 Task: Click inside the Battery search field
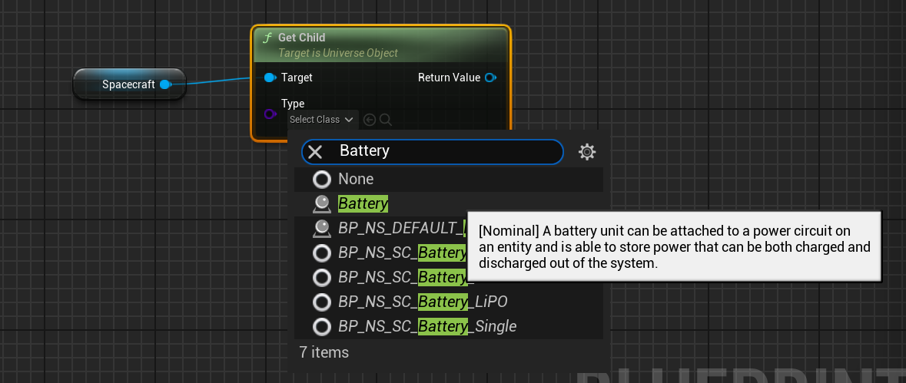click(x=446, y=151)
